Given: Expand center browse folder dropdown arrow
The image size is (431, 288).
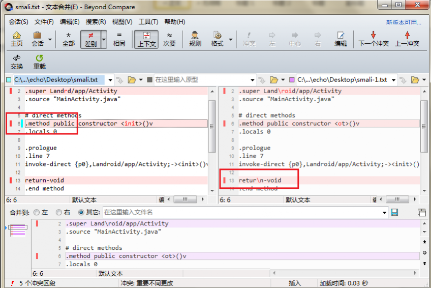Looking at the screenshot, I should coord(283,80).
